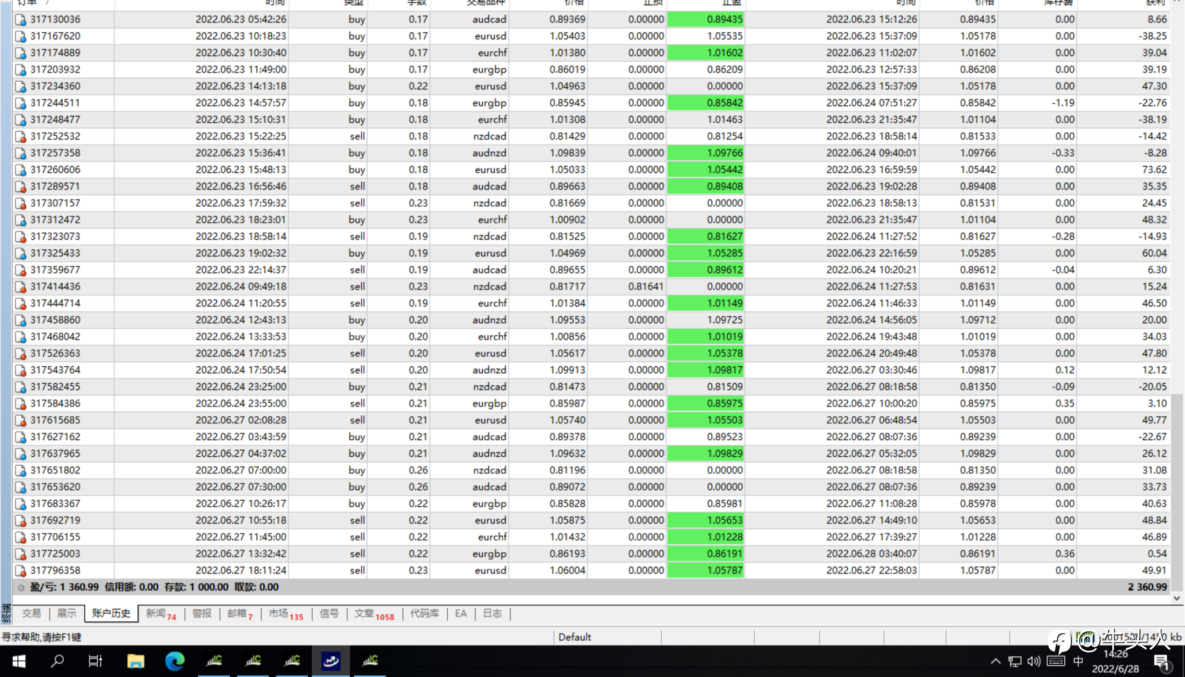
Task: Select order row 317651802
Action: point(590,471)
